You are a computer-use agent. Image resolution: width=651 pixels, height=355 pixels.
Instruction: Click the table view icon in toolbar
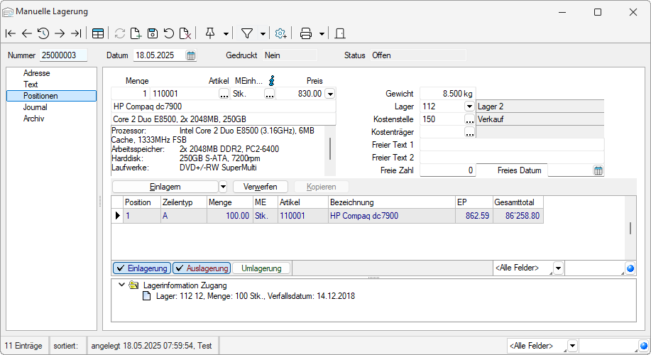(x=98, y=33)
